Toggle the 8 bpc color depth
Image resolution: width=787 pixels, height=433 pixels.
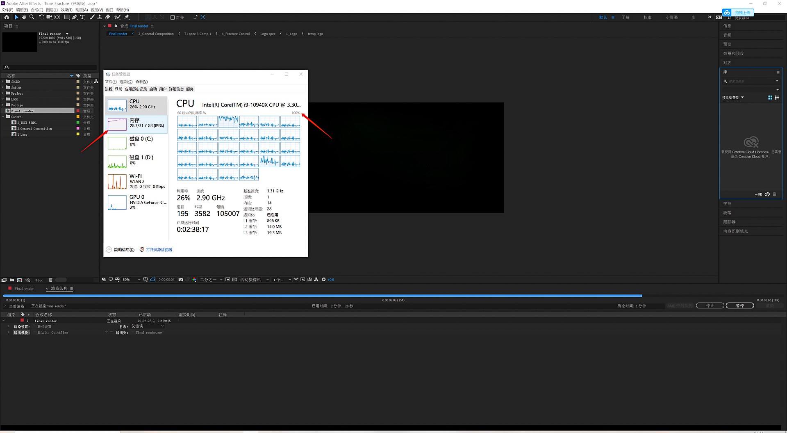[x=39, y=280]
